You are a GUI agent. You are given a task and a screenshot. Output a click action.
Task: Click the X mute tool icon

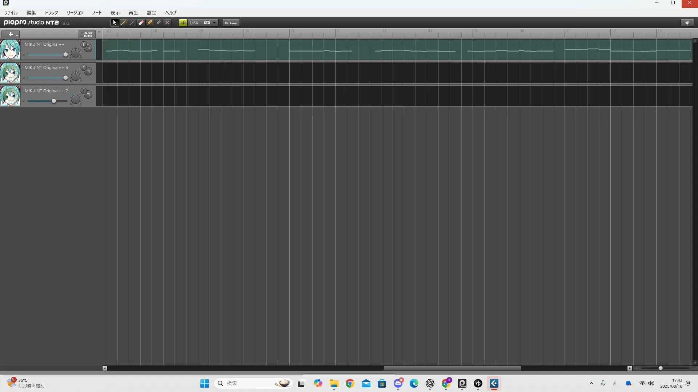click(x=167, y=23)
